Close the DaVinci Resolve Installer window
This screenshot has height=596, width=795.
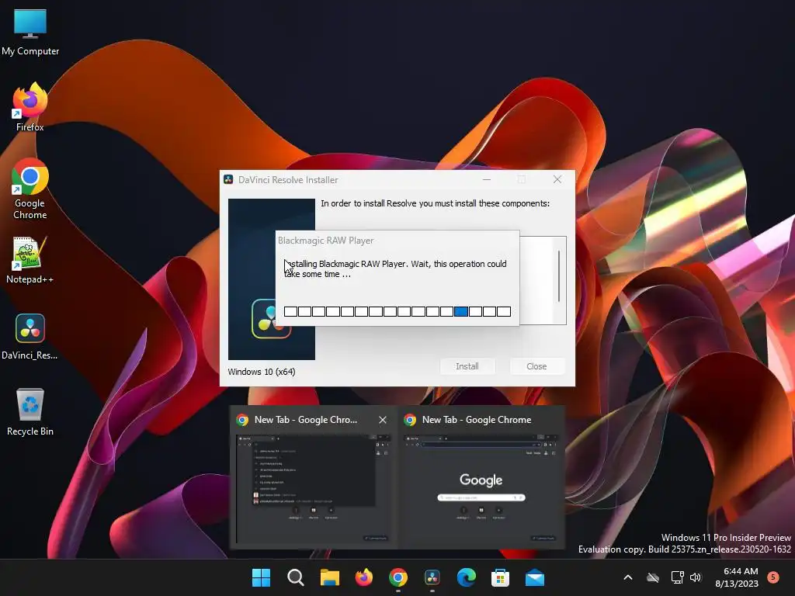[x=557, y=179]
